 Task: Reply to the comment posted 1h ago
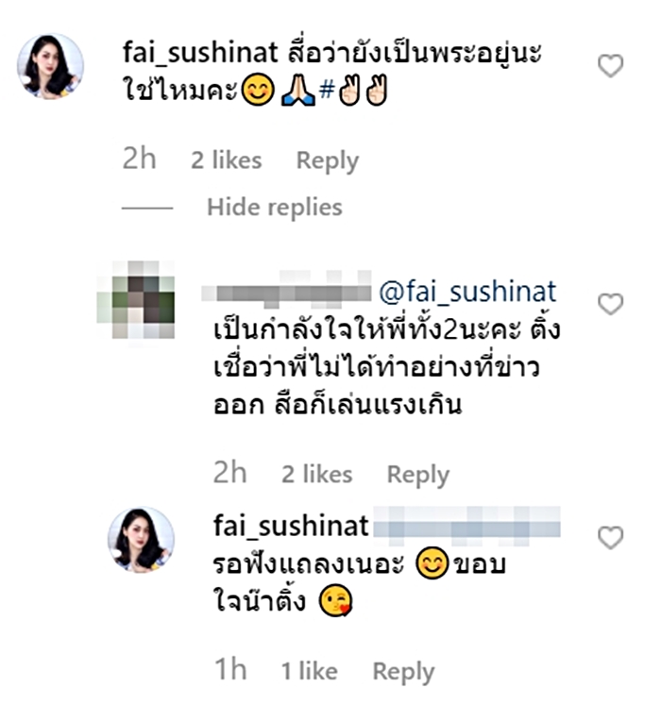click(x=403, y=671)
